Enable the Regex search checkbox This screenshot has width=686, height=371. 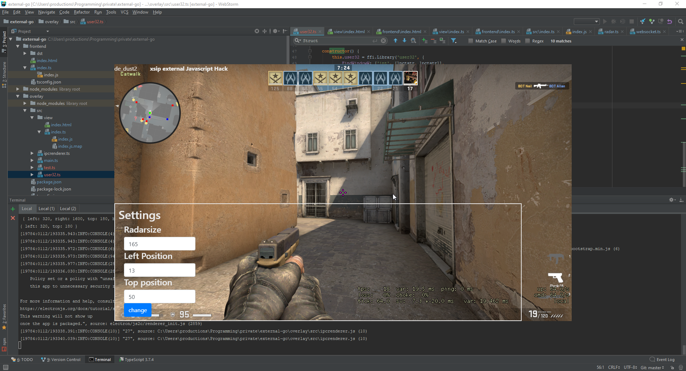527,41
